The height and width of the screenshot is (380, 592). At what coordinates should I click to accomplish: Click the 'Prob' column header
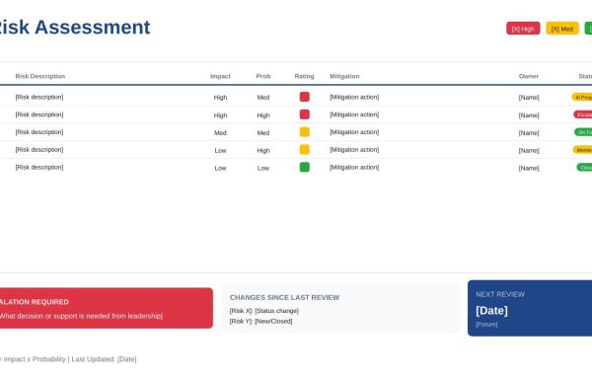(263, 76)
